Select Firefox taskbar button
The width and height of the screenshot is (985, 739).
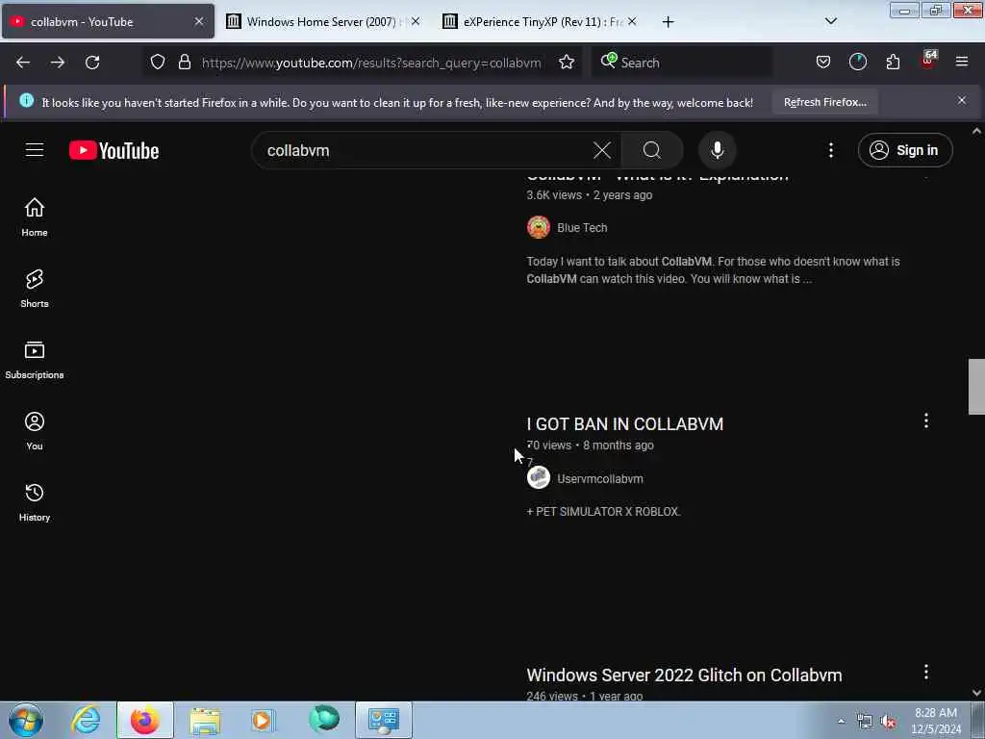[145, 720]
